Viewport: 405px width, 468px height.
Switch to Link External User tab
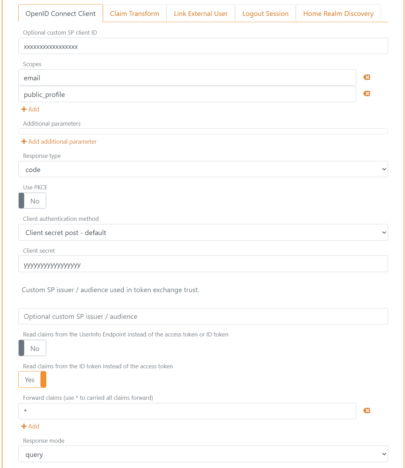tap(200, 13)
